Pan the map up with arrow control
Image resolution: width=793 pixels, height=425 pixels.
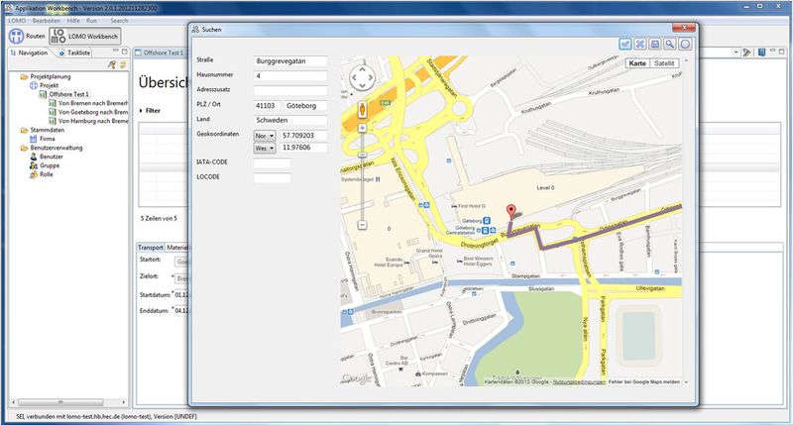(x=363, y=69)
